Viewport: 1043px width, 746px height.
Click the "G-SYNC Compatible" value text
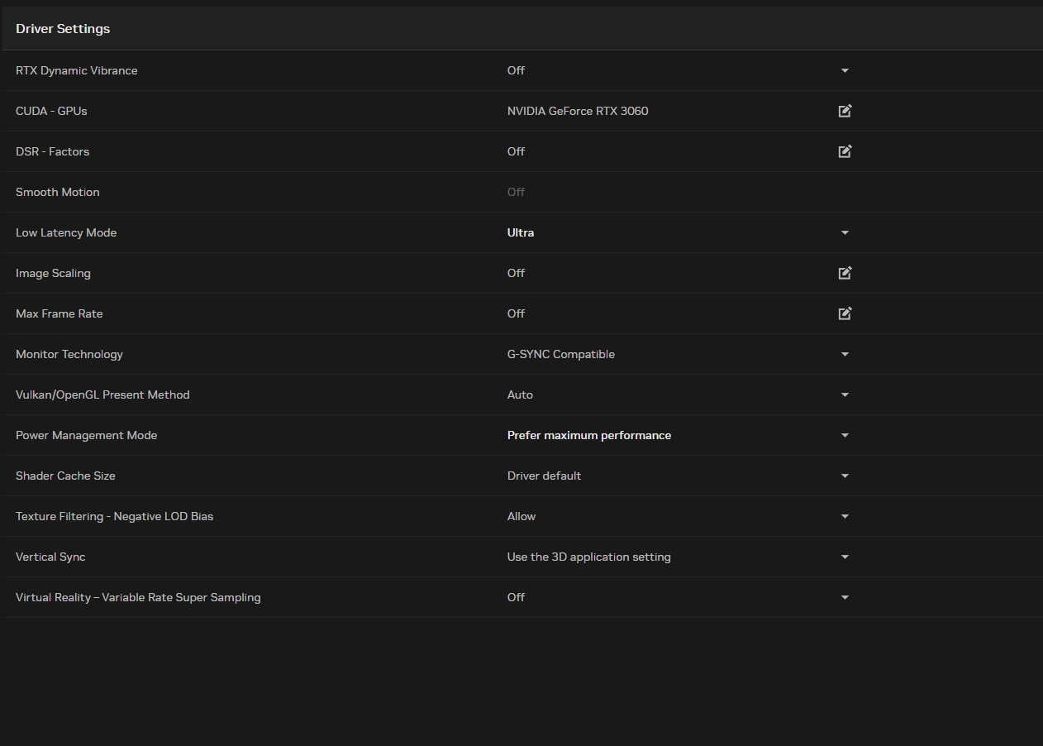[560, 354]
